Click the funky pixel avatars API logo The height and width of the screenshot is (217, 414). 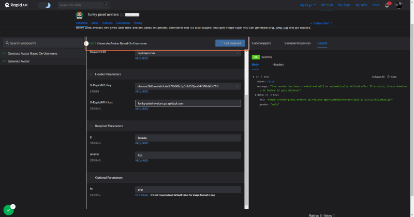[79, 15]
